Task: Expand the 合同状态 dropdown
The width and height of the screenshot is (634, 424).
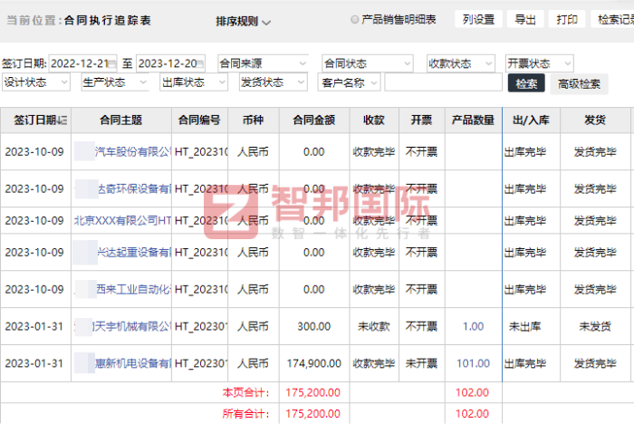Action: pyautogui.click(x=368, y=63)
